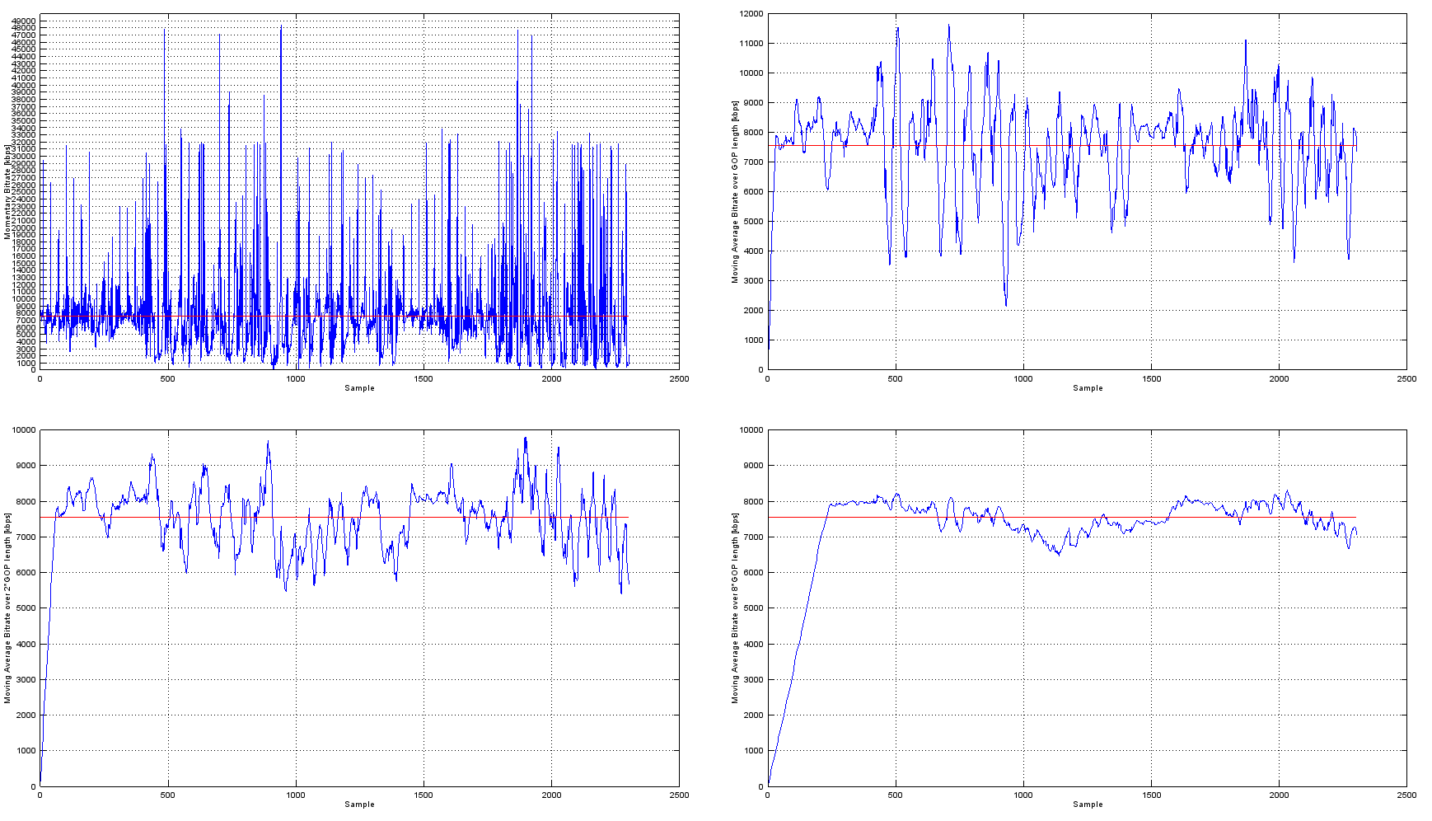Click x-tick 1500 under the GOP-length plot
1432x821 pixels.
coord(1151,379)
